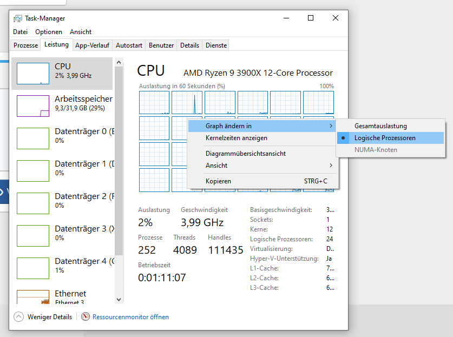Click the disabled NUMA-Knoten option
The image size is (453, 337).
point(390,150)
